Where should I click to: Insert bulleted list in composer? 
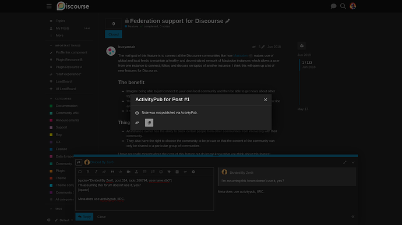(x=144, y=172)
